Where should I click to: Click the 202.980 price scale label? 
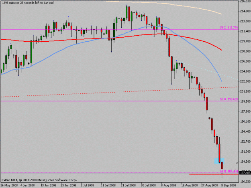[x=245, y=81]
